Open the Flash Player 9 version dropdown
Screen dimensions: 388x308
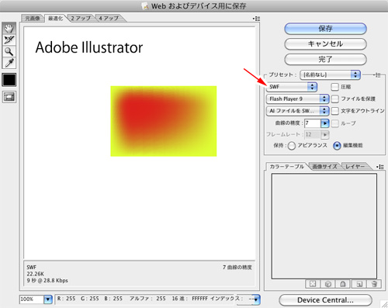pos(297,99)
